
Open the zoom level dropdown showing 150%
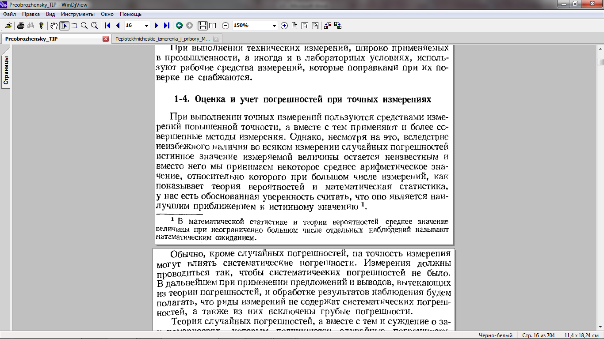click(274, 26)
